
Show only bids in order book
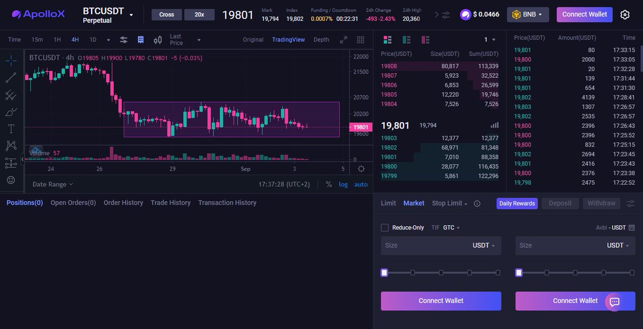point(407,40)
